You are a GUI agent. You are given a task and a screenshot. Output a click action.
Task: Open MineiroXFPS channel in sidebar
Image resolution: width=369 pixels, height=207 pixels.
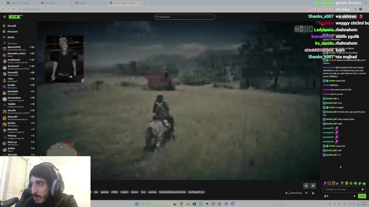click(18, 48)
